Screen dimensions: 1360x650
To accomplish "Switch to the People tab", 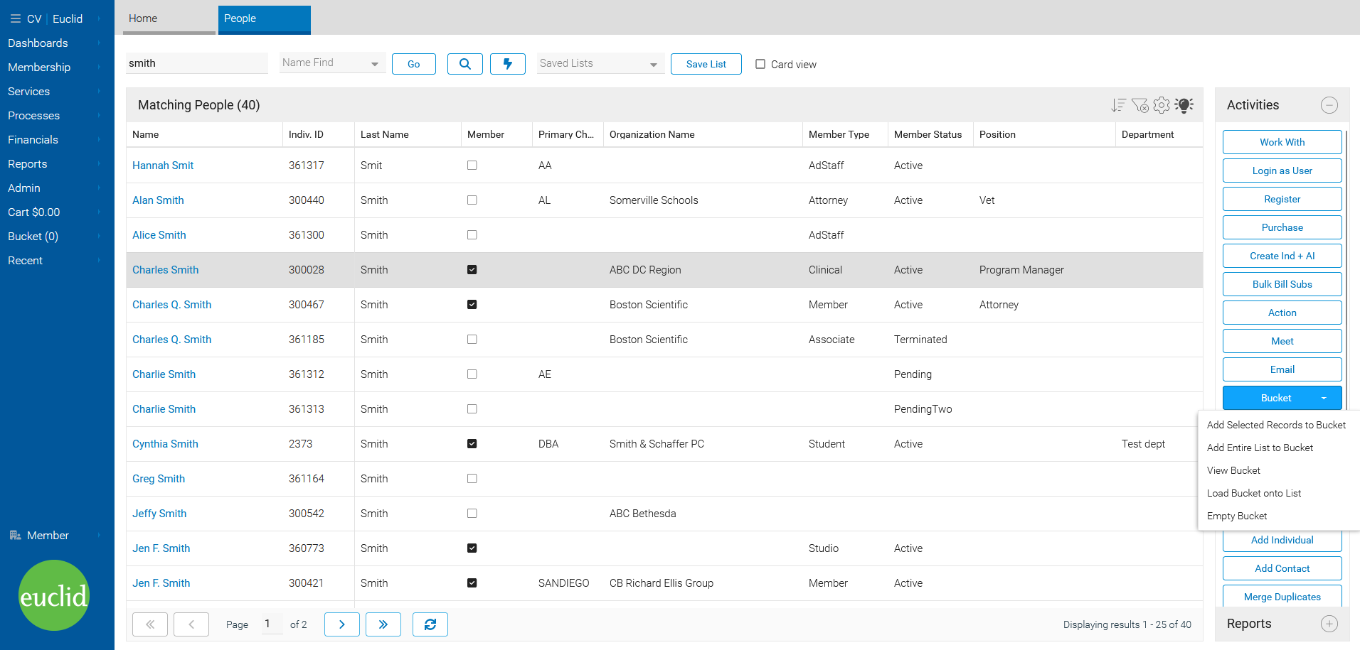I will (x=265, y=19).
